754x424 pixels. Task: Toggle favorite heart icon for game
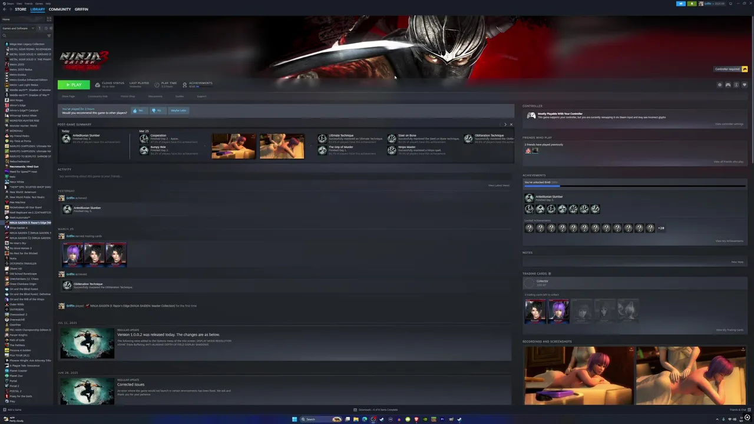[x=745, y=85]
